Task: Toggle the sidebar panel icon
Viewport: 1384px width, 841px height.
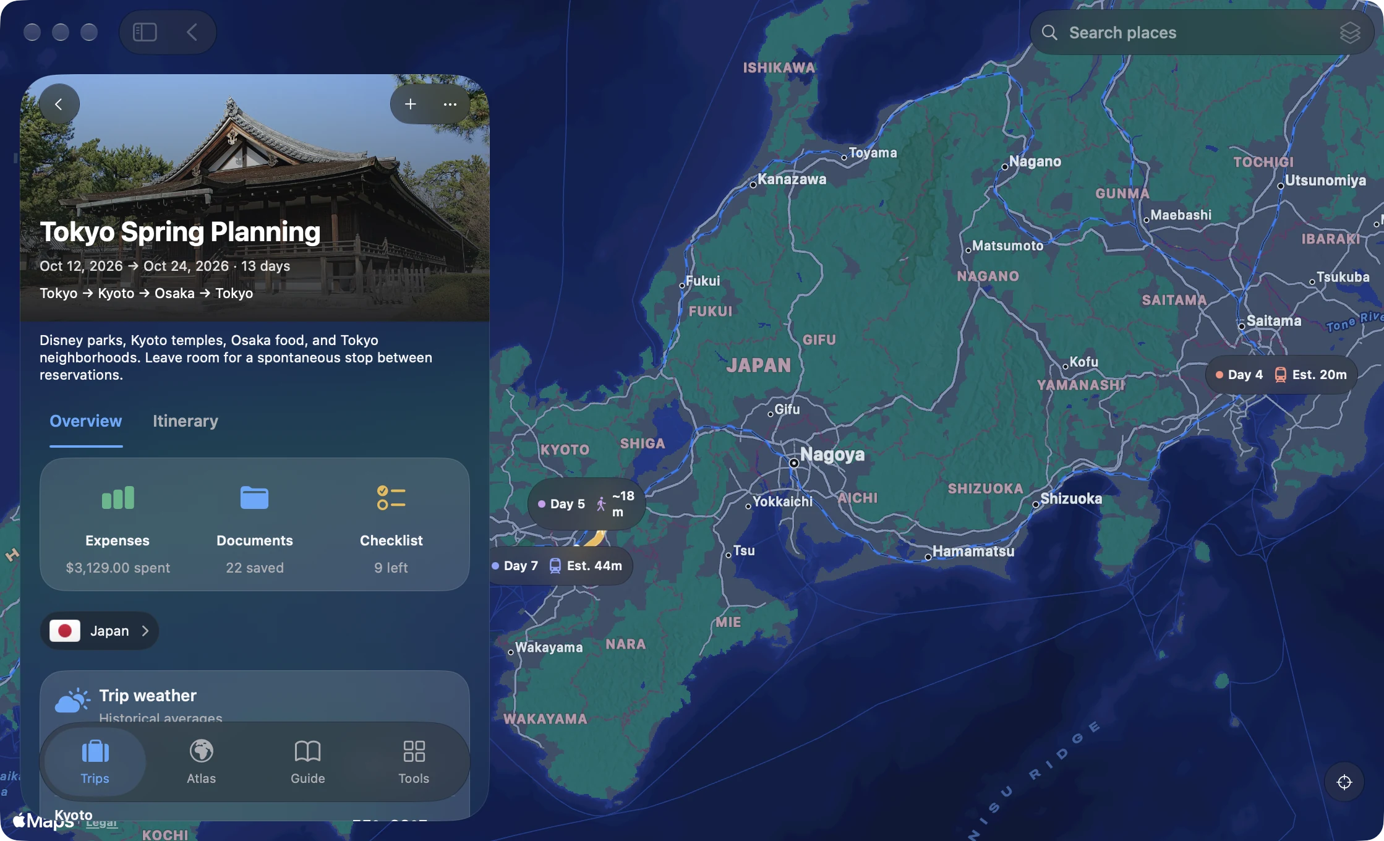Action: 145,32
